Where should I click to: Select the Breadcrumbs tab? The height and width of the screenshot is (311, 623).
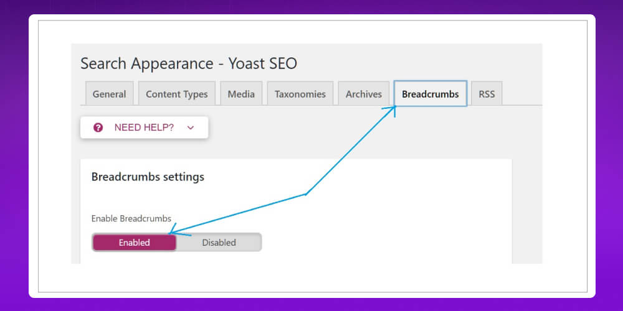pos(430,94)
